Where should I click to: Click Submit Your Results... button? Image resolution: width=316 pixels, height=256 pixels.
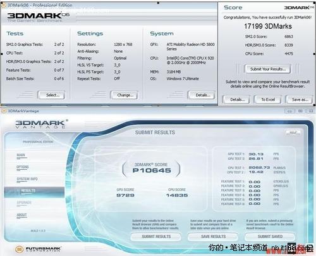tap(267, 69)
